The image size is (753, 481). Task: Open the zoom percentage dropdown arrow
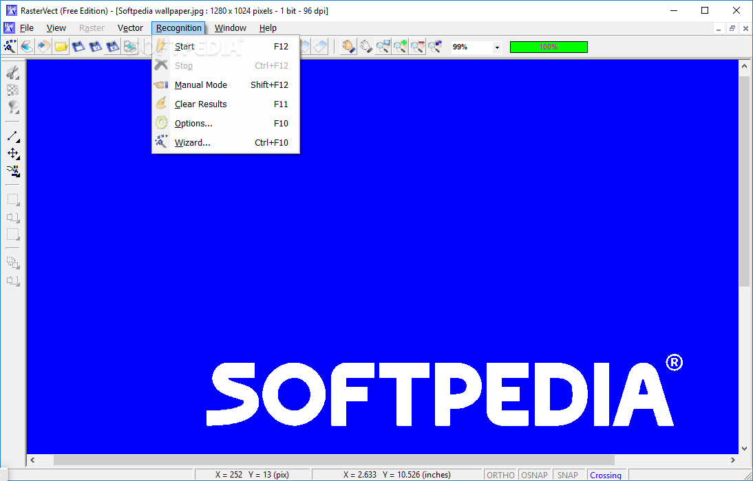(497, 47)
